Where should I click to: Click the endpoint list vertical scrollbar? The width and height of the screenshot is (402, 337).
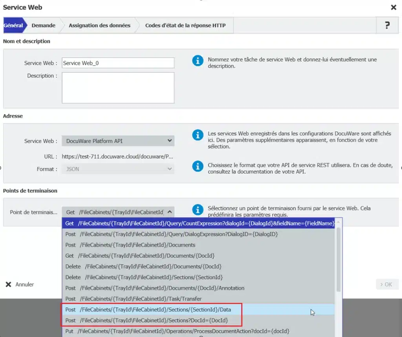point(338,259)
